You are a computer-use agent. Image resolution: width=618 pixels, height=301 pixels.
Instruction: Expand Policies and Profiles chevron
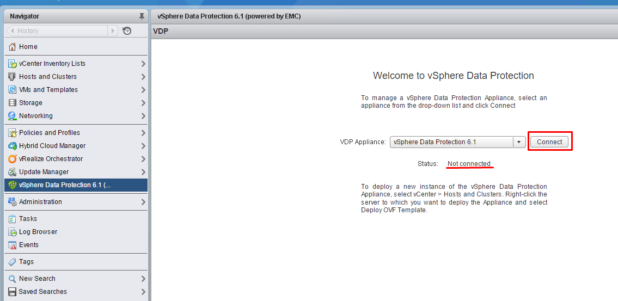pyautogui.click(x=143, y=133)
